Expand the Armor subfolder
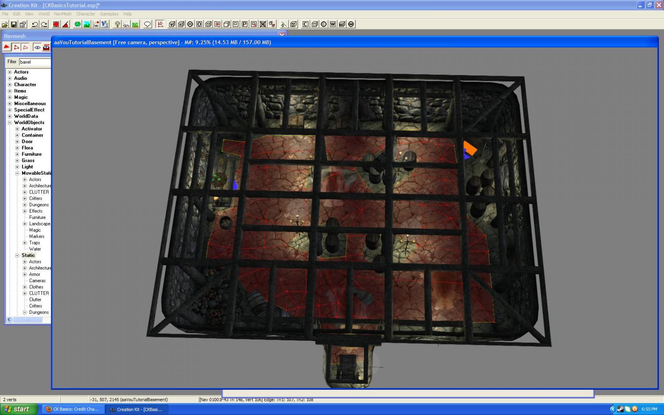 (24, 274)
